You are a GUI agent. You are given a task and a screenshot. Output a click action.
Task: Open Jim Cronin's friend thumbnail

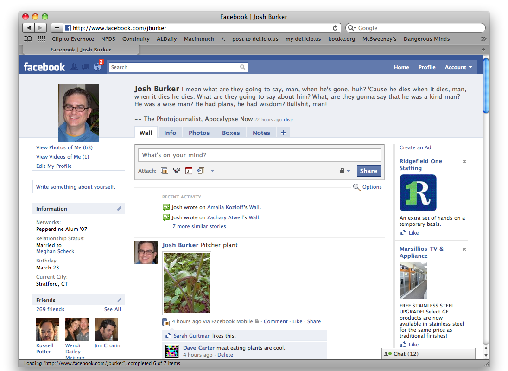tap(106, 330)
